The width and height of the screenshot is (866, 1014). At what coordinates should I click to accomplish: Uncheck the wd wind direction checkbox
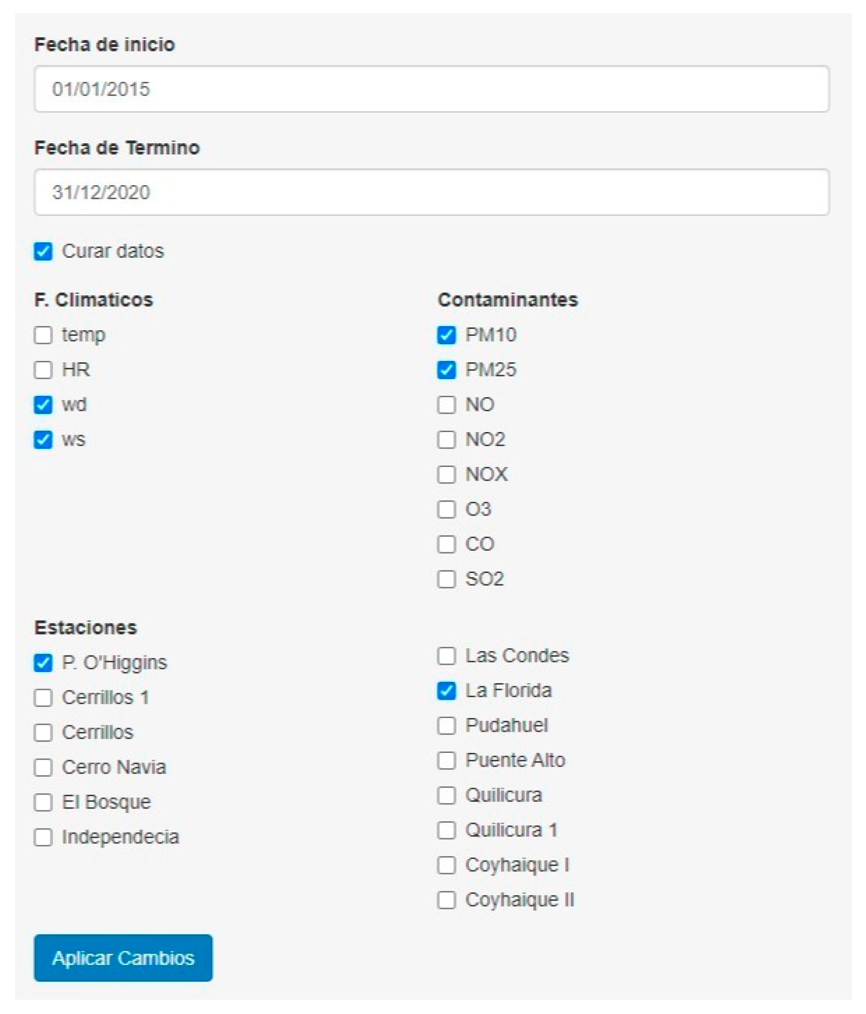(43, 405)
